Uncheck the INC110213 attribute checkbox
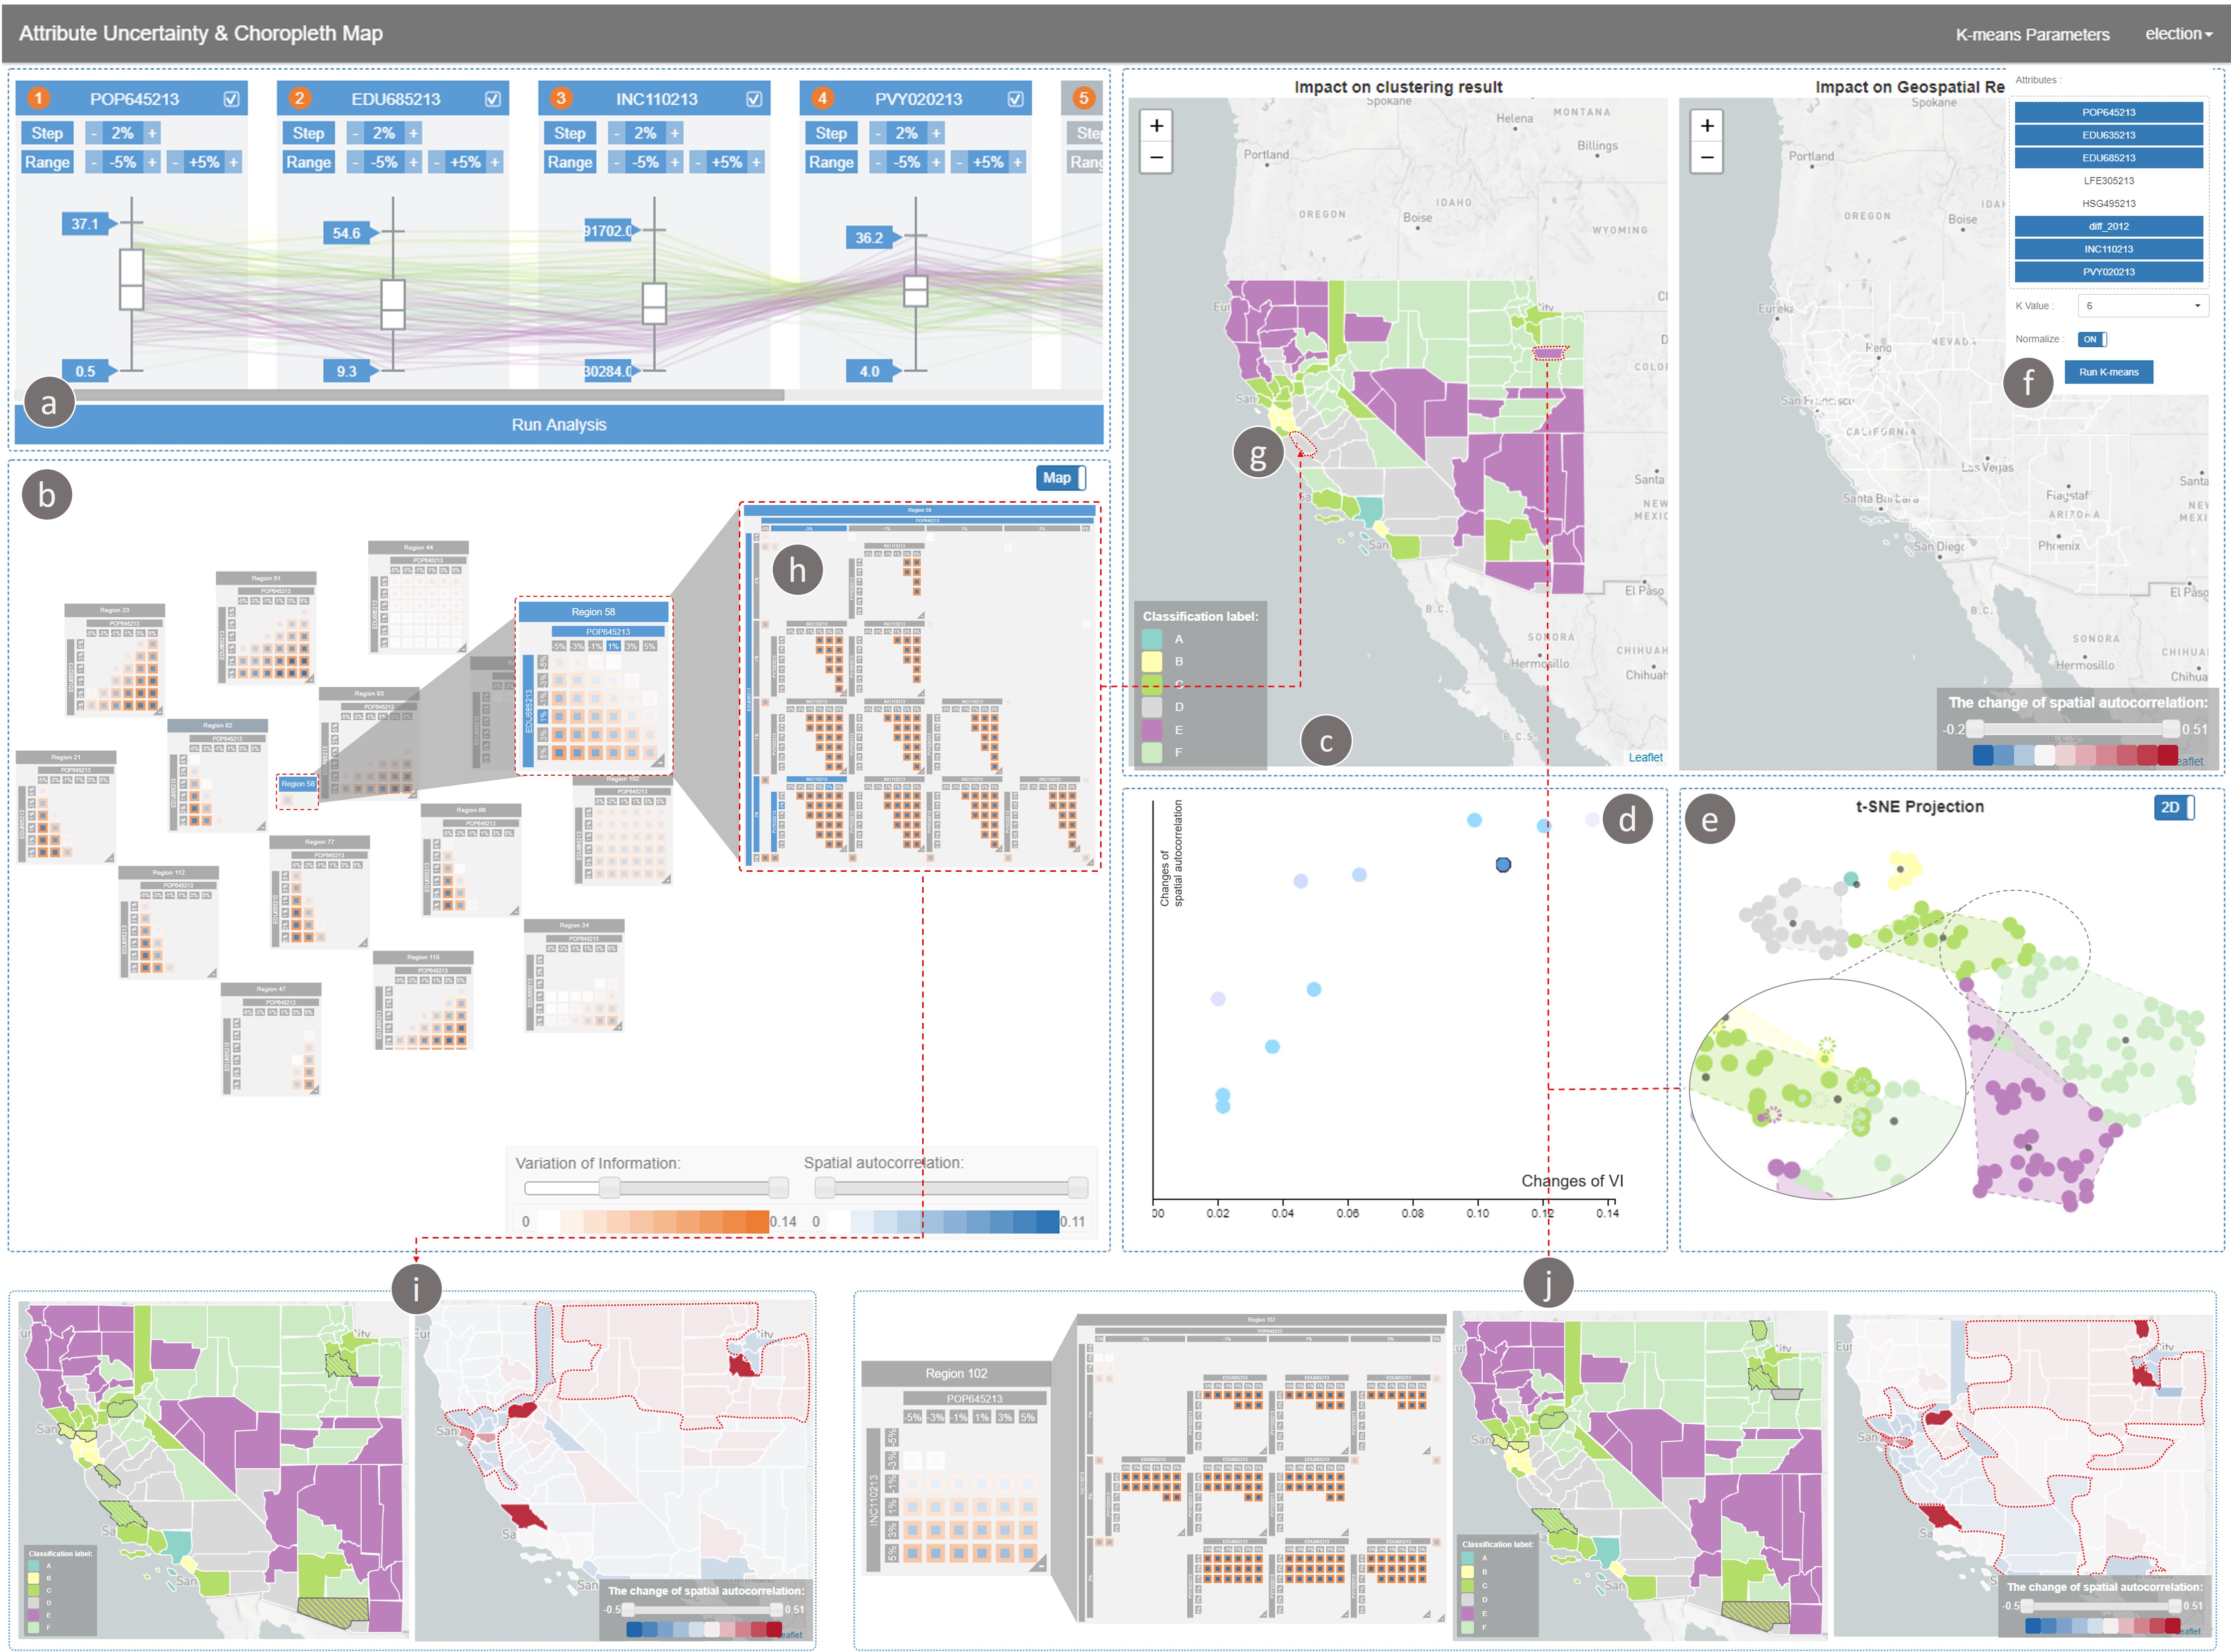This screenshot has height=1652, width=2231. [x=754, y=99]
